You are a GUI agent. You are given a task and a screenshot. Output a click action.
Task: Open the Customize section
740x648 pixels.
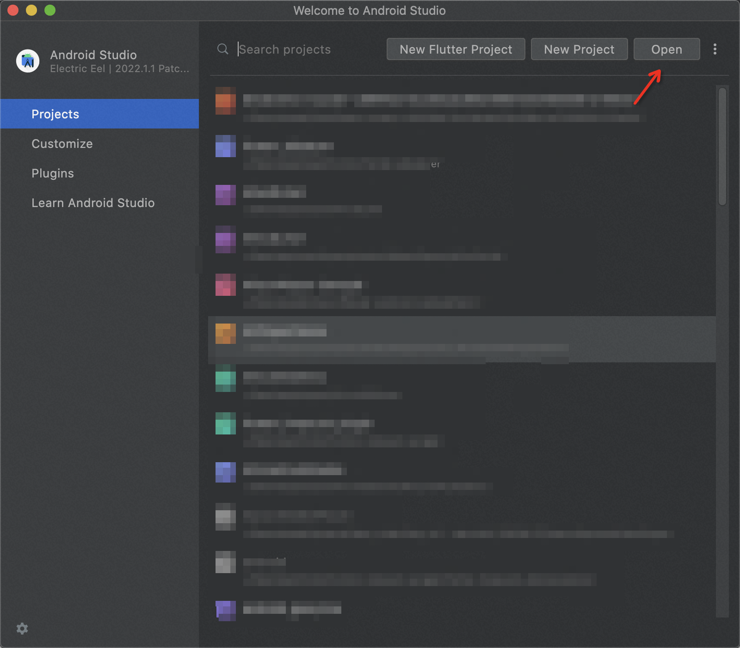pyautogui.click(x=100, y=144)
